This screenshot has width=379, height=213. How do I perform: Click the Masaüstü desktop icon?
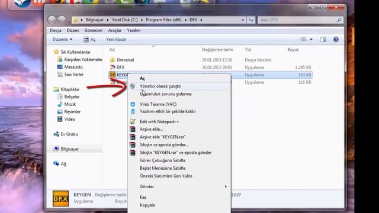[60, 67]
